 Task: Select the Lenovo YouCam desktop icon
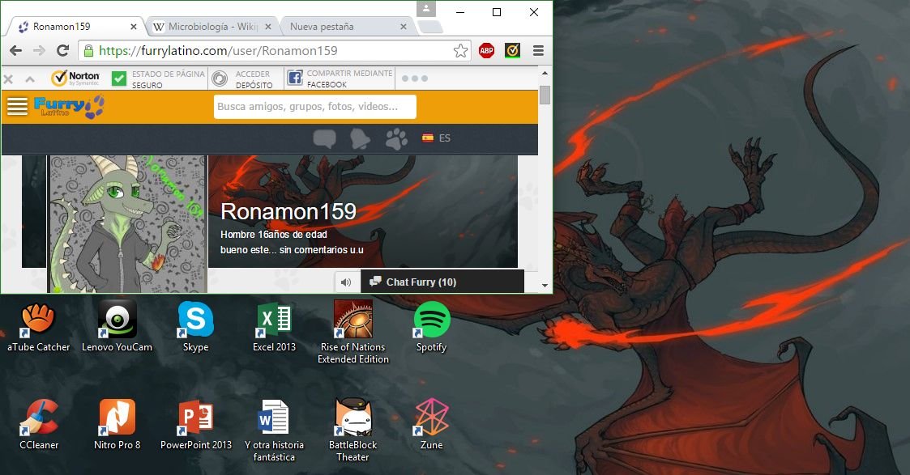point(117,327)
